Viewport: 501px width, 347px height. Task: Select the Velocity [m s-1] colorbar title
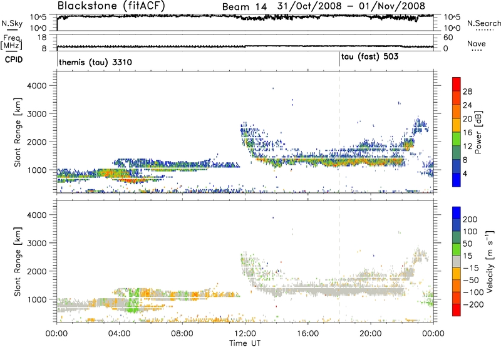click(490, 261)
